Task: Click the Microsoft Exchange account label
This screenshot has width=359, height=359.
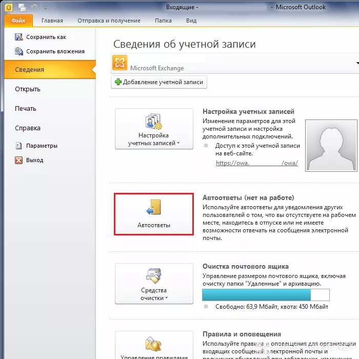Action: pyautogui.click(x=157, y=68)
